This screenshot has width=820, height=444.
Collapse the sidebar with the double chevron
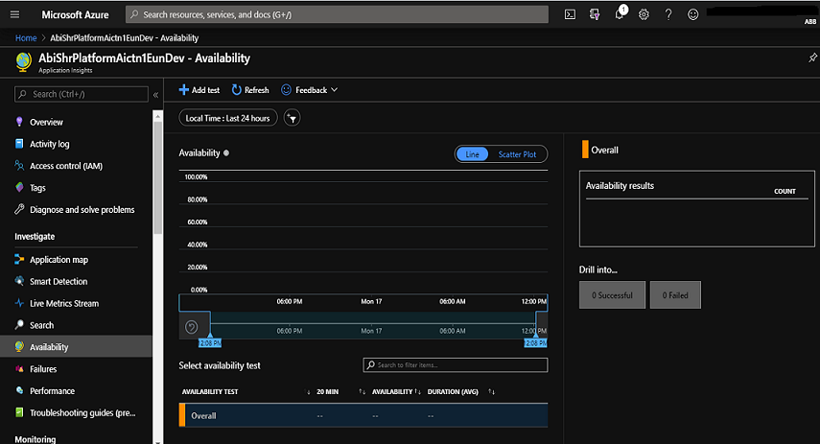coord(155,95)
